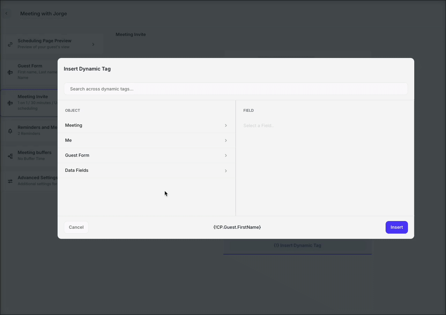Screen dimensions: 446x315
Task: Open Meeting Invite sidebar item
Action: 29,103
